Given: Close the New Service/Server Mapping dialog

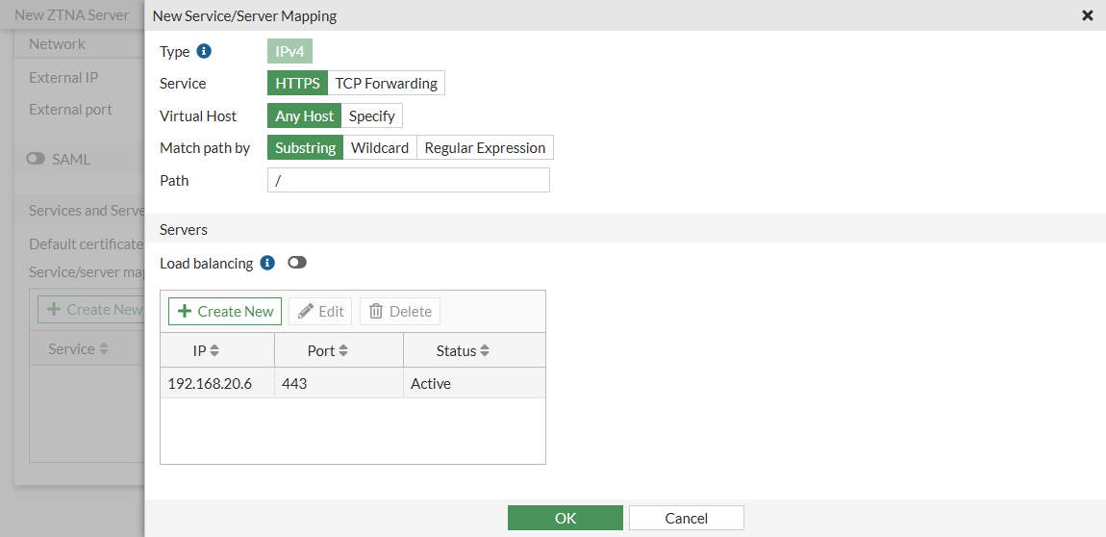Looking at the screenshot, I should click(x=1088, y=15).
